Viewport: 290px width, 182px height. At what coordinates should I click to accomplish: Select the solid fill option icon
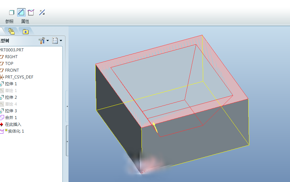click(12, 13)
